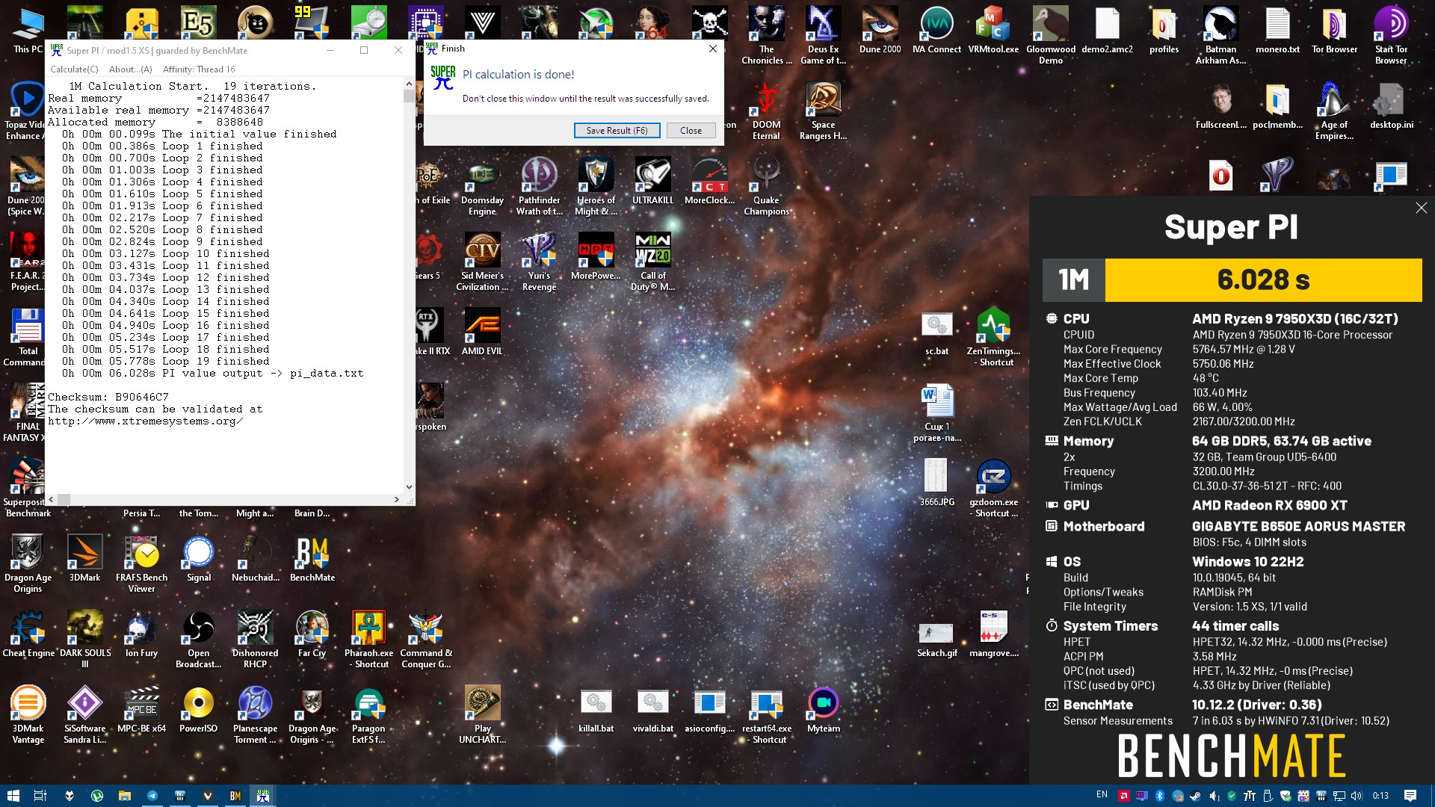Open MoreClock... desktop icon

coord(710,182)
